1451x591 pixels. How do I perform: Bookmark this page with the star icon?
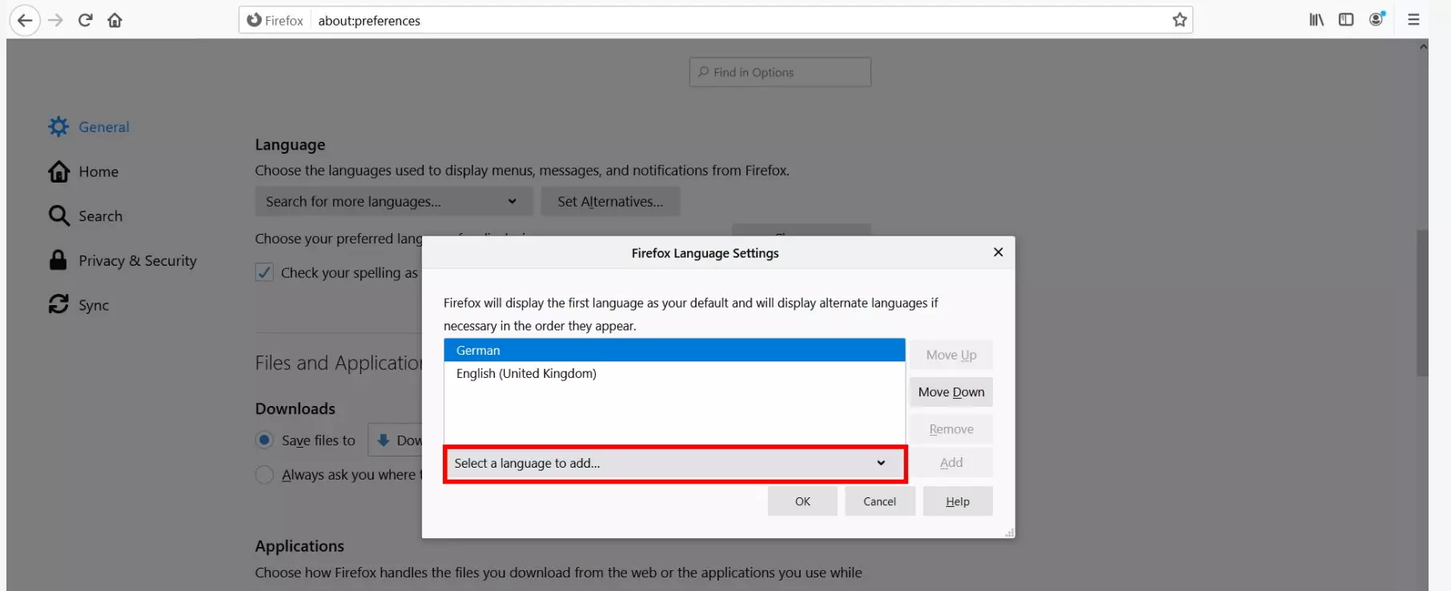(1180, 20)
